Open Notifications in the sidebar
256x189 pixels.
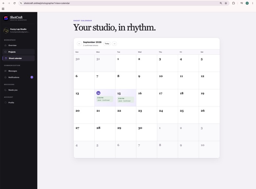coord(18,78)
